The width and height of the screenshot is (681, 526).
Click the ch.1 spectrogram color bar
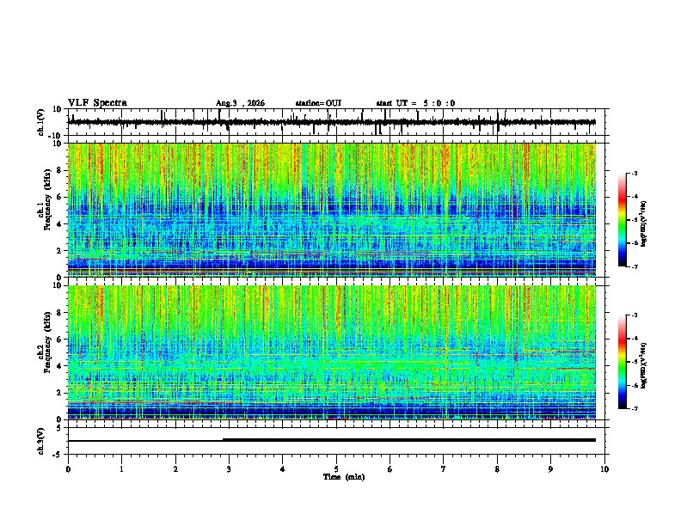coord(622,219)
